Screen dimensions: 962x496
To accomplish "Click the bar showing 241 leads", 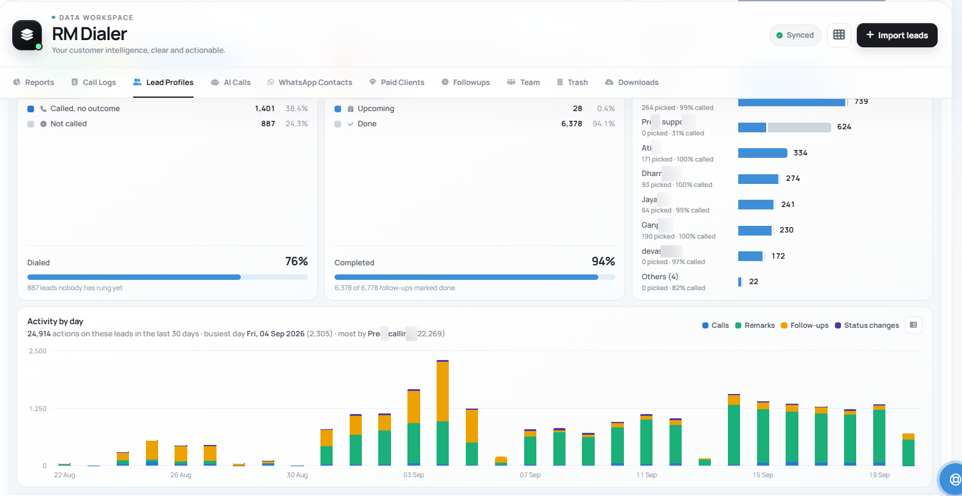I will pos(756,205).
